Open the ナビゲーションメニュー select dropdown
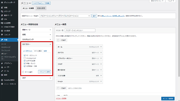 [x=65, y=16]
